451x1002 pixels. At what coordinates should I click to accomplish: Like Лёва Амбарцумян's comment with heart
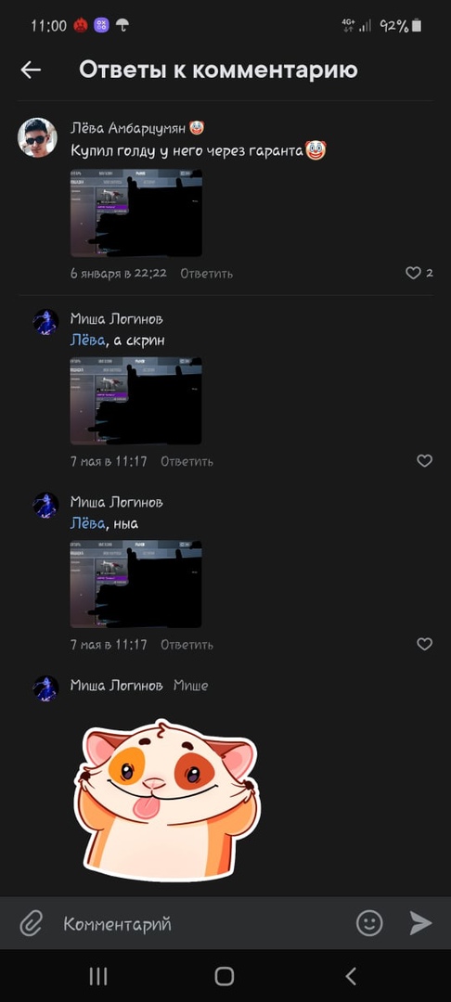[x=413, y=273]
